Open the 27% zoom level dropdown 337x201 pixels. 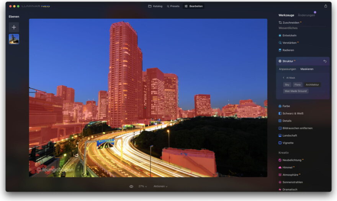tap(142, 186)
